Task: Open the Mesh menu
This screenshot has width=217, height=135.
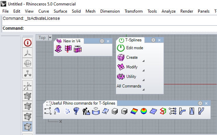Action: click(90, 11)
